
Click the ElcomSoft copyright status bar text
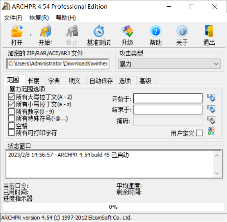(66, 218)
